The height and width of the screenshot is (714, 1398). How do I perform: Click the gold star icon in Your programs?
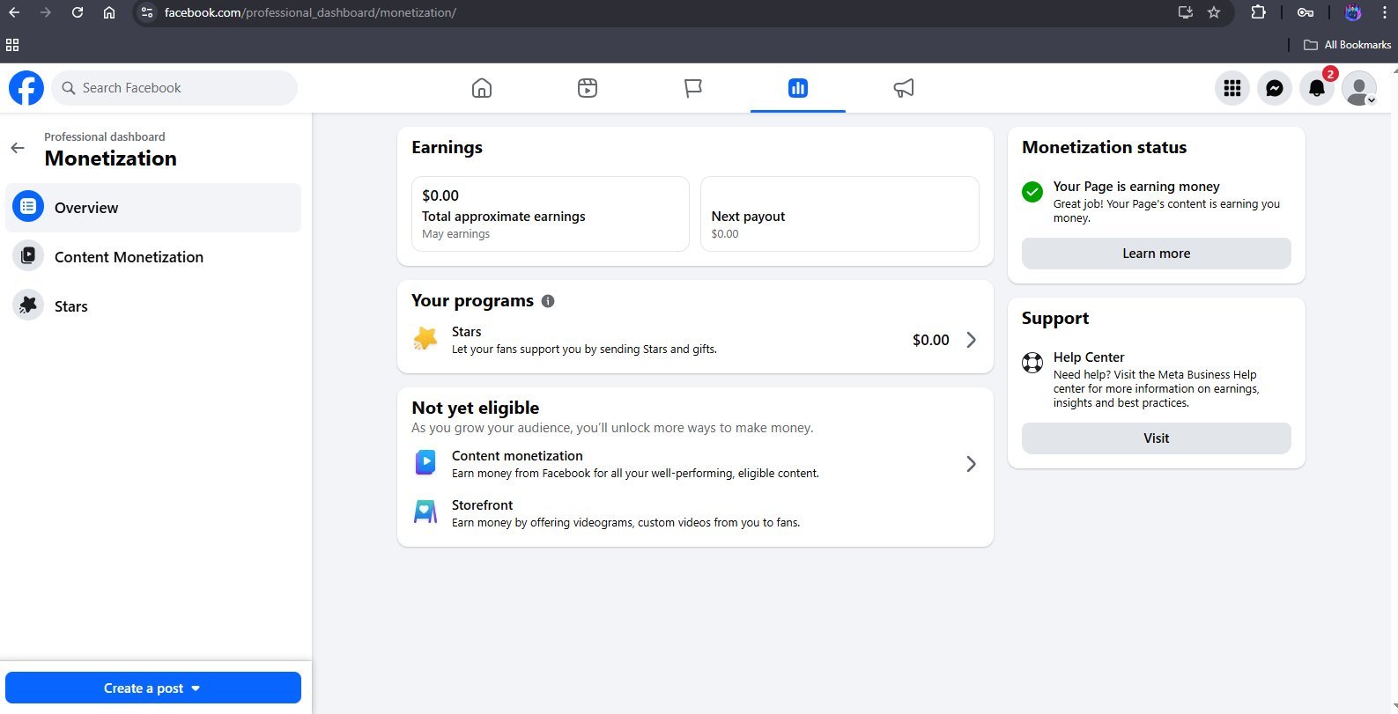coord(425,339)
